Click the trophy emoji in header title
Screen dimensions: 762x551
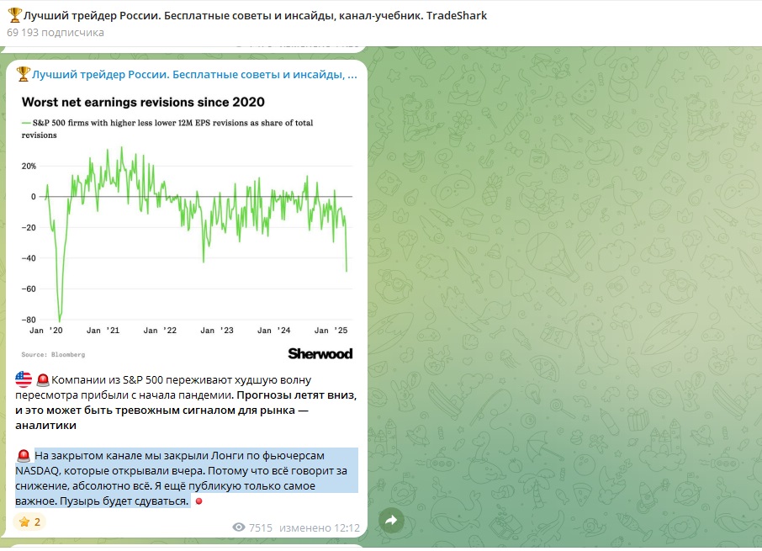tap(13, 15)
